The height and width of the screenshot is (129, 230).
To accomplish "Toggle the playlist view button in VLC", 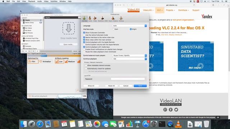I will tap(37, 51).
